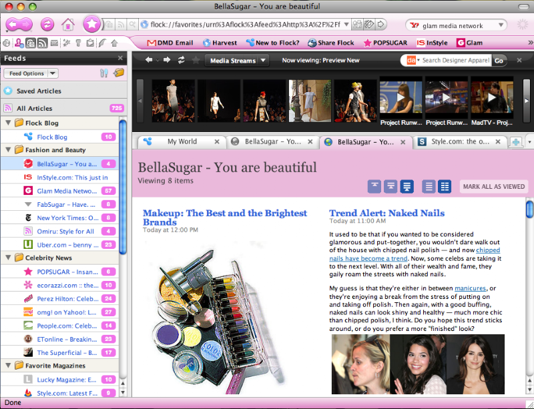Collapse the Favorite Magazines folder
Viewport: 534px width, 409px height.
pyautogui.click(x=8, y=366)
